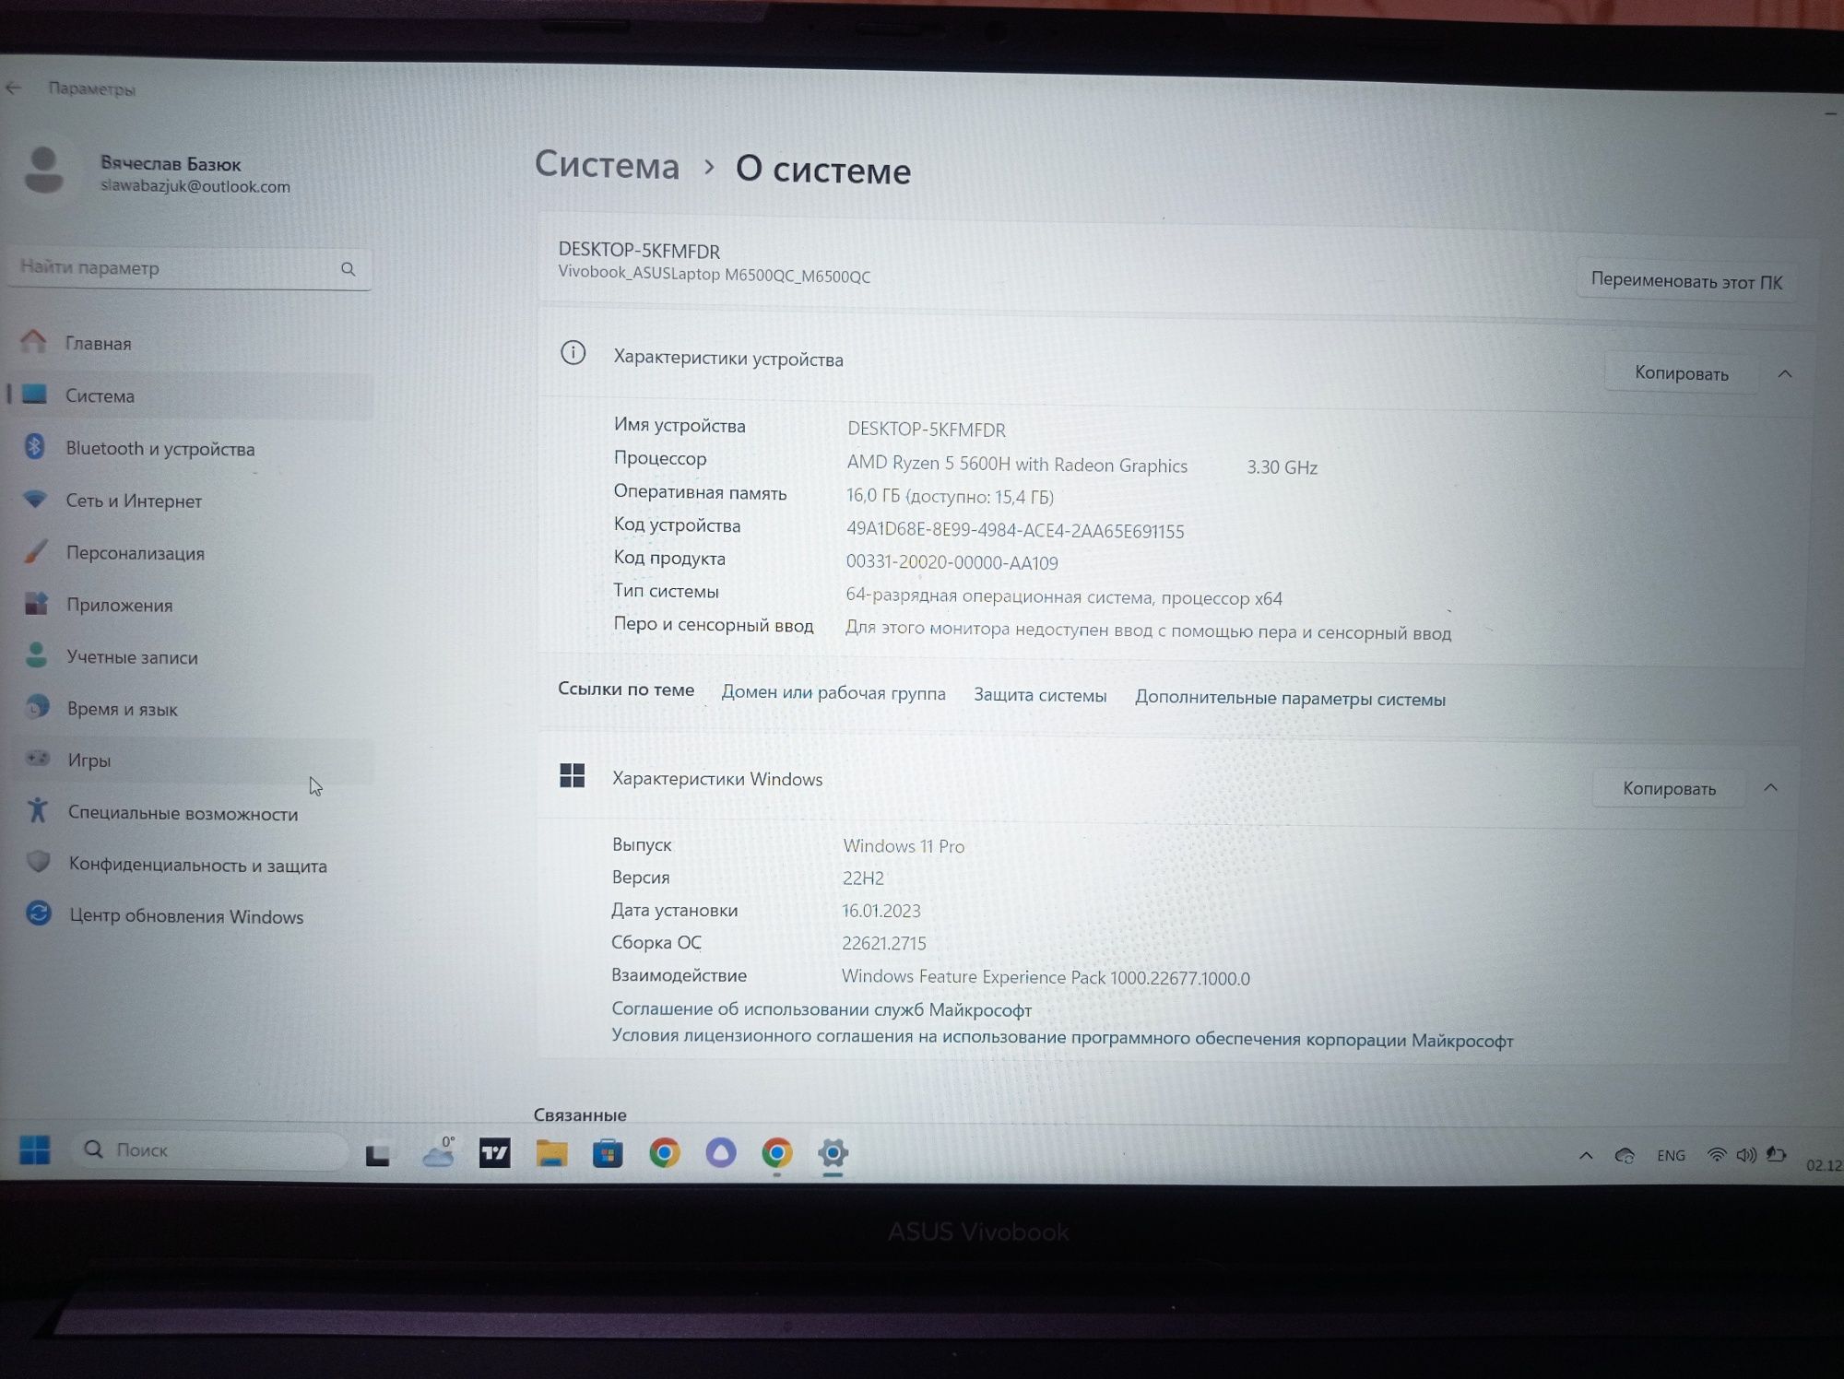Click the Система breadcrumb link
The image size is (1844, 1379).
[607, 166]
